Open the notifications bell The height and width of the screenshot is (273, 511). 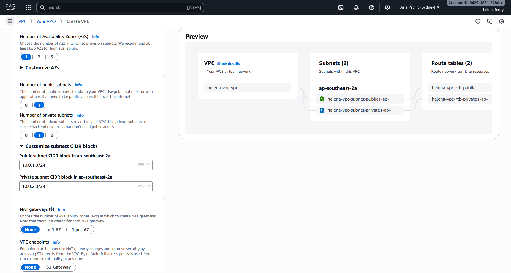[x=356, y=7]
